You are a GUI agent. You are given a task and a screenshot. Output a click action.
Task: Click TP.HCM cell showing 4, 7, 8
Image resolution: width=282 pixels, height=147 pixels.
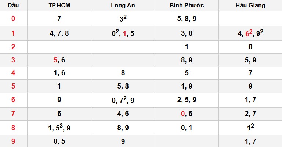(x=59, y=33)
